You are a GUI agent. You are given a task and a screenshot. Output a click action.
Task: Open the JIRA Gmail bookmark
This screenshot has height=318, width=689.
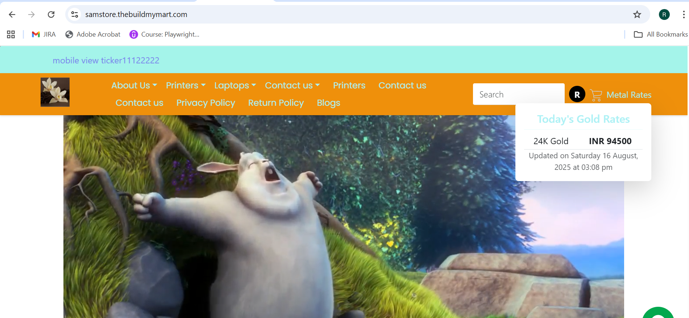[44, 34]
